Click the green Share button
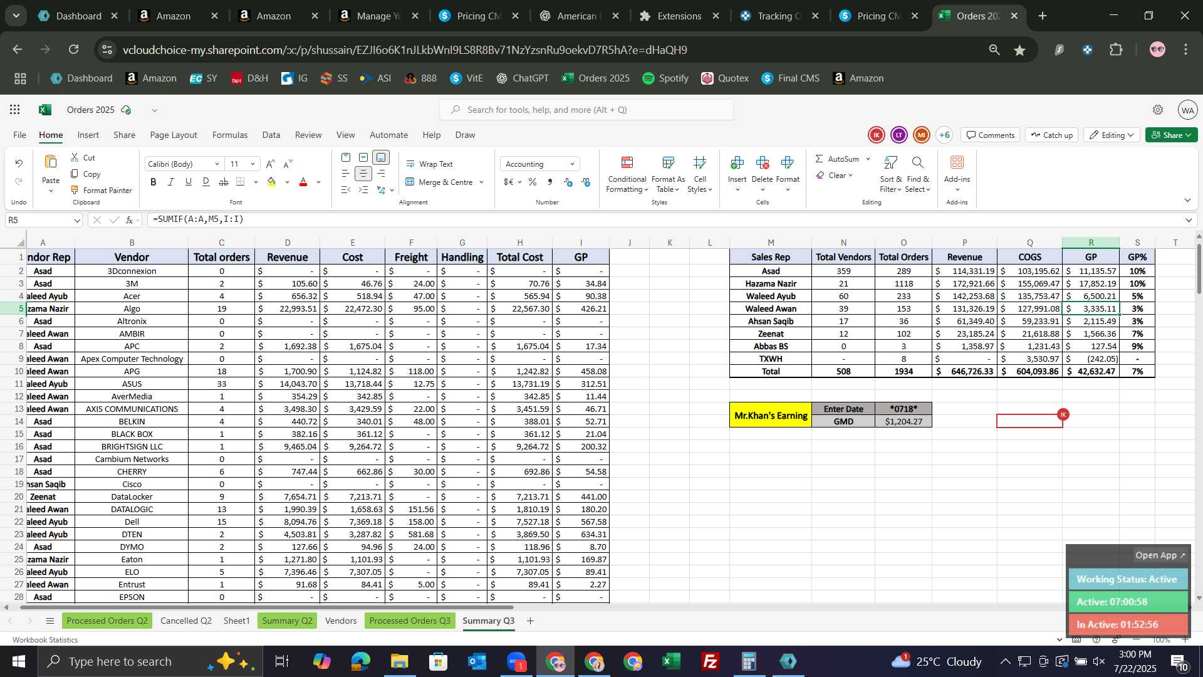 [1171, 135]
